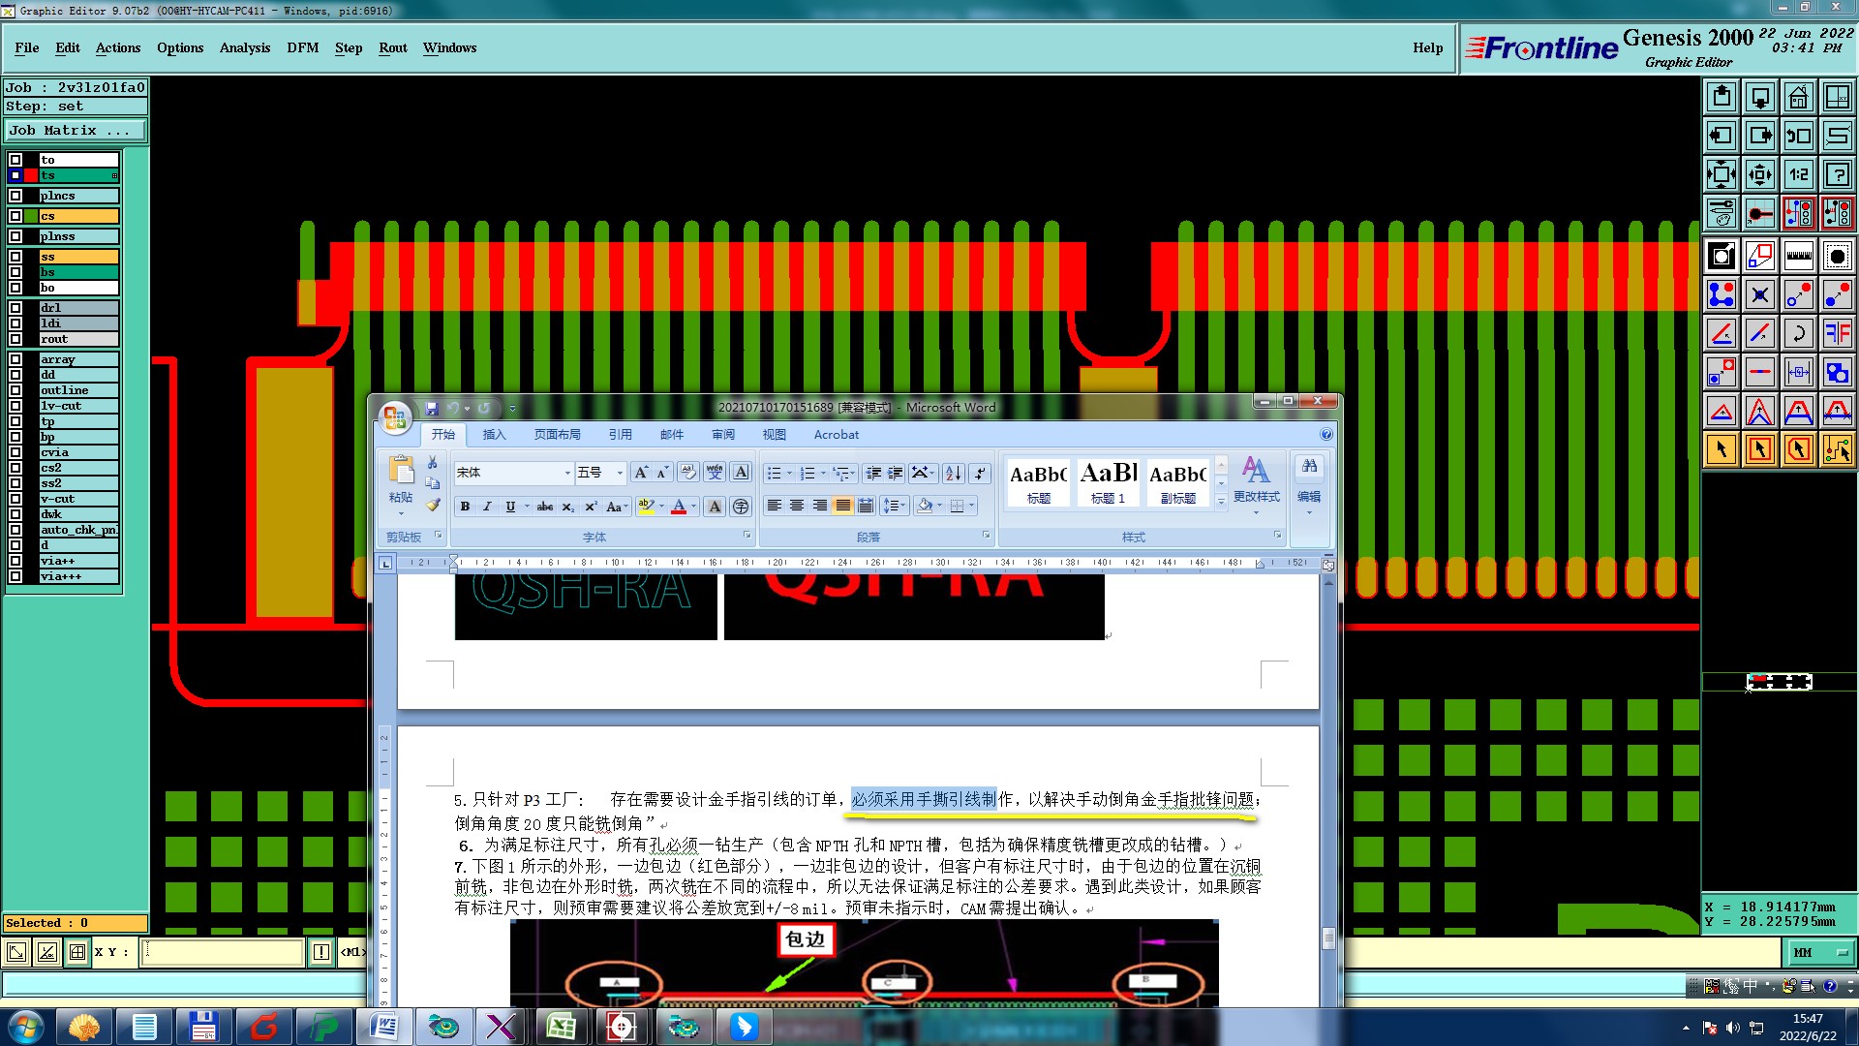Expand the highlight color dropdown arrow

click(x=661, y=506)
